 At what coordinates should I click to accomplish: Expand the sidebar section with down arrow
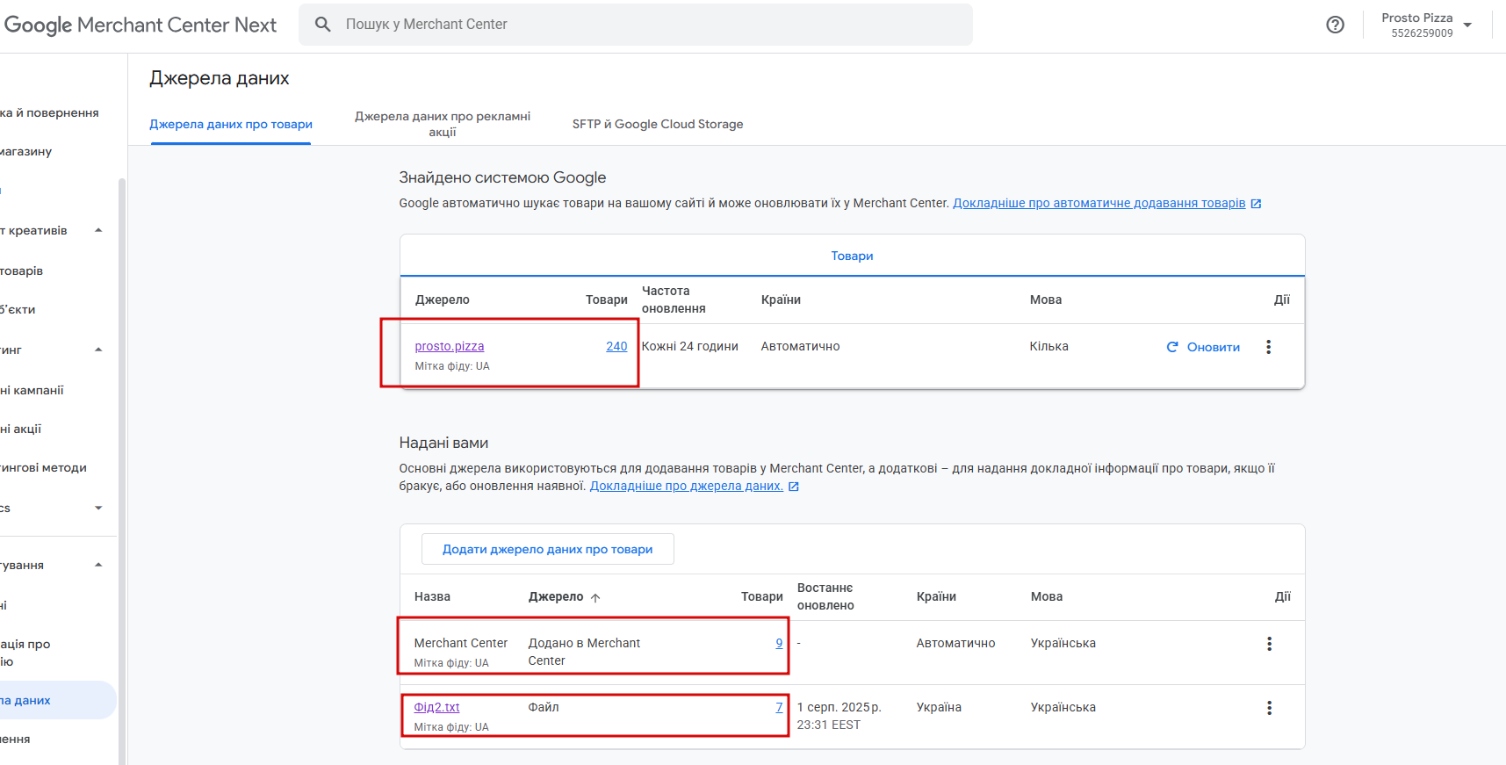click(x=98, y=508)
